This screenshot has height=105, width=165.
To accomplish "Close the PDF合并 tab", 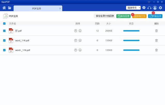I will (x=60, y=8).
